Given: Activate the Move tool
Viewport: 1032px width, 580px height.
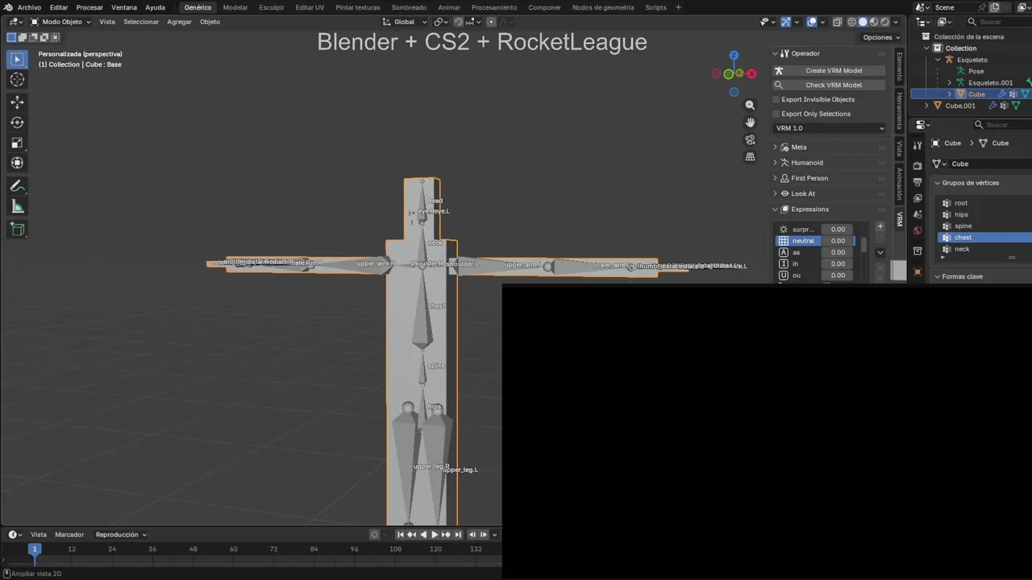Looking at the screenshot, I should point(17,102).
